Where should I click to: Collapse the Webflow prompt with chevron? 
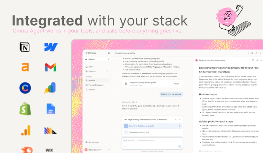175,119
